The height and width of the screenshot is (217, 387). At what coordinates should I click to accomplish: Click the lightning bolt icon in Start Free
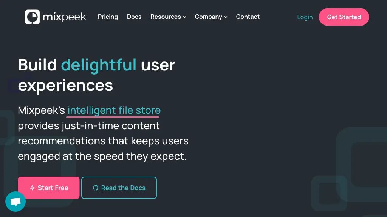pyautogui.click(x=33, y=188)
